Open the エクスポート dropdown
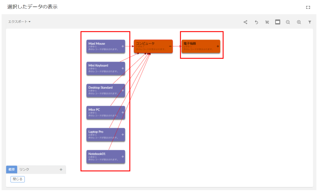The image size is (319, 194). (x=19, y=22)
